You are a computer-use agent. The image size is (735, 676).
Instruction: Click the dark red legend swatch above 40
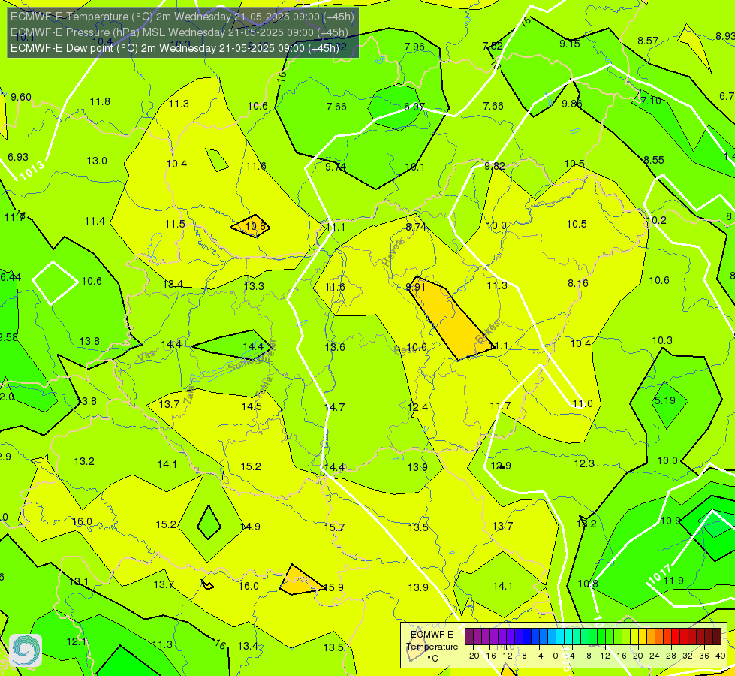coord(717,637)
